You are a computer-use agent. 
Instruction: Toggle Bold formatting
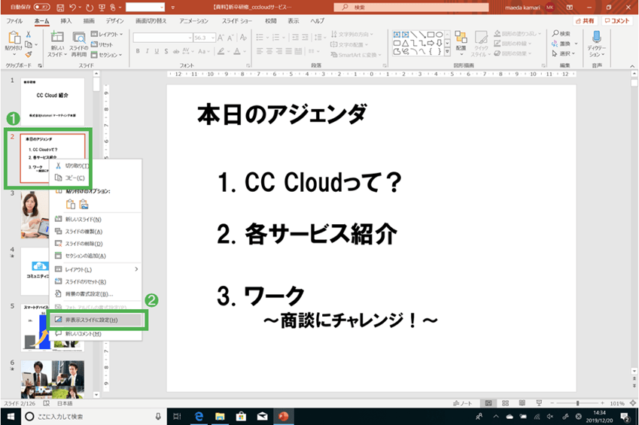138,51
